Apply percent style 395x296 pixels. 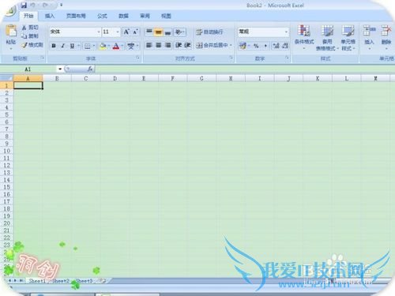(x=256, y=46)
